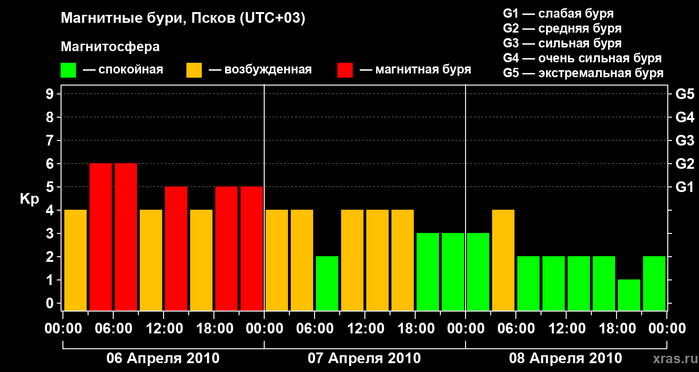Select the yellow Kp 4 bar on 08 Апреля
Image resolution: width=699 pixels, height=372 pixels.
[503, 260]
